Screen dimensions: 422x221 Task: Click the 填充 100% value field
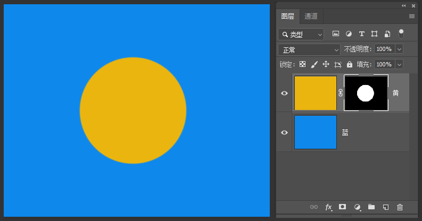point(385,64)
